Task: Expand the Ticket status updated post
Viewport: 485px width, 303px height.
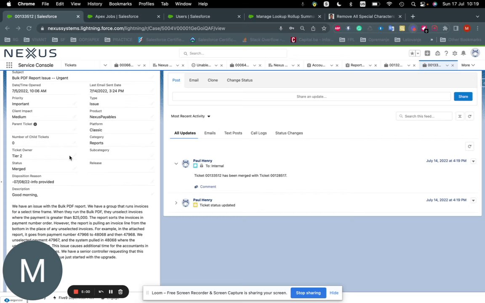Action: [176, 203]
